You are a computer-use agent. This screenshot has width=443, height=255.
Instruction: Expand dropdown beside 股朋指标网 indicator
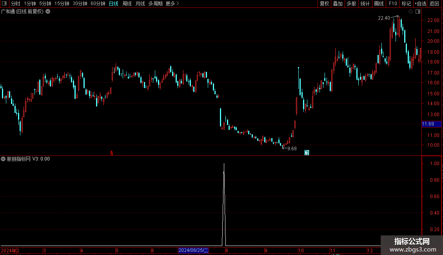[3, 159]
